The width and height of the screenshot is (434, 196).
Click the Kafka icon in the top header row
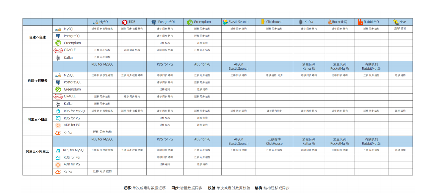click(x=301, y=22)
